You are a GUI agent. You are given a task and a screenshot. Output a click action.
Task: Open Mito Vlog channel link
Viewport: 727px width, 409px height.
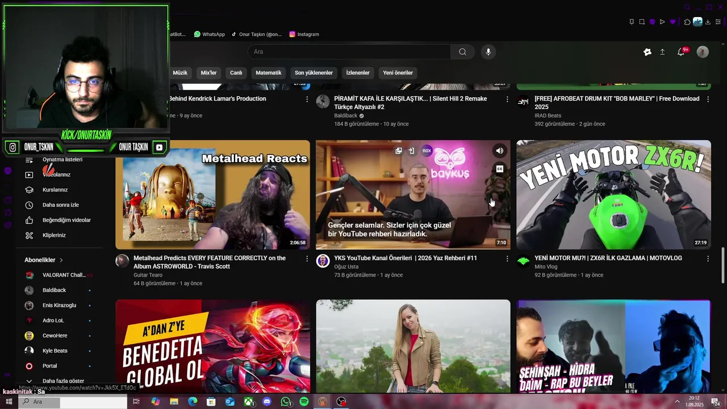546,267
